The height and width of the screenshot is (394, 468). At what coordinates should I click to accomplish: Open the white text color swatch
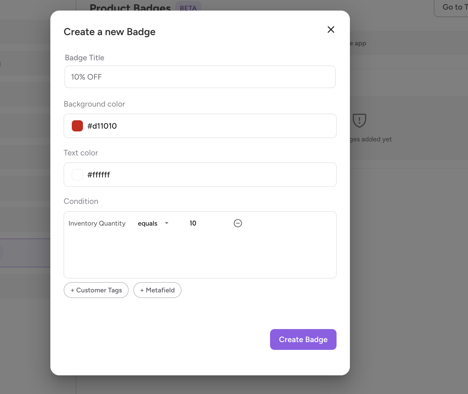tap(77, 175)
